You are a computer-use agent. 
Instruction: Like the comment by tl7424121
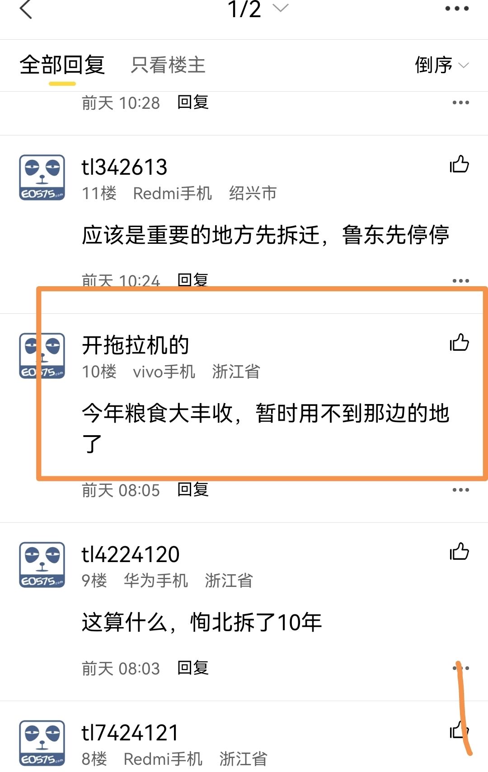click(460, 730)
